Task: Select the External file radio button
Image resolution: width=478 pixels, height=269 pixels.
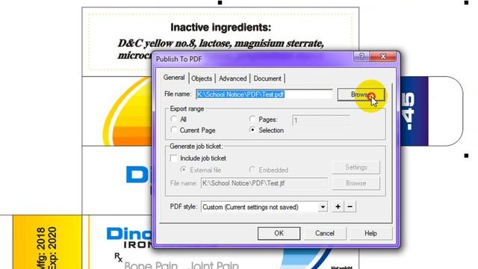Action: pos(183,170)
